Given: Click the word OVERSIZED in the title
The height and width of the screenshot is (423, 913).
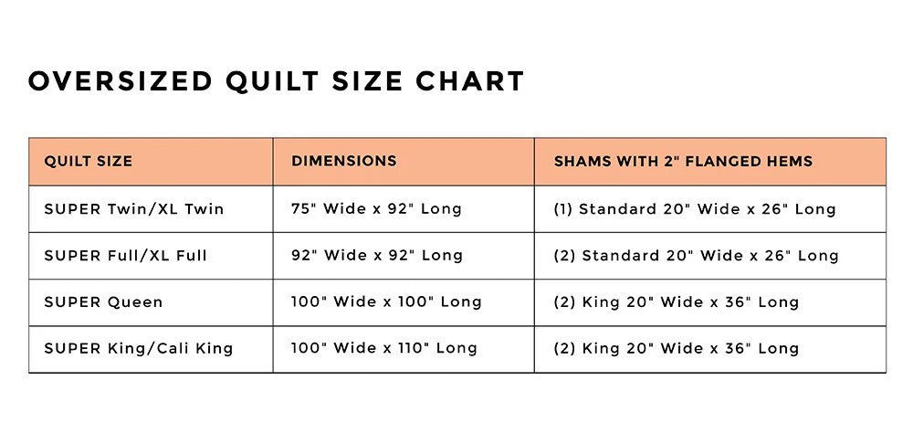Looking at the screenshot, I should point(121,81).
